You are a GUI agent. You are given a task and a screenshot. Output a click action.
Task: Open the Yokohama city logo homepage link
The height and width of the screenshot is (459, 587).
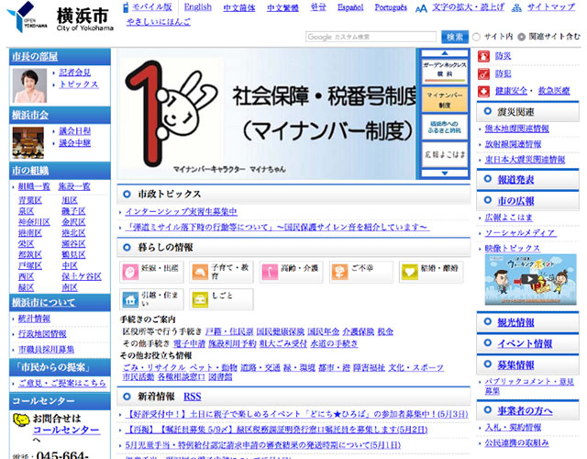point(60,17)
